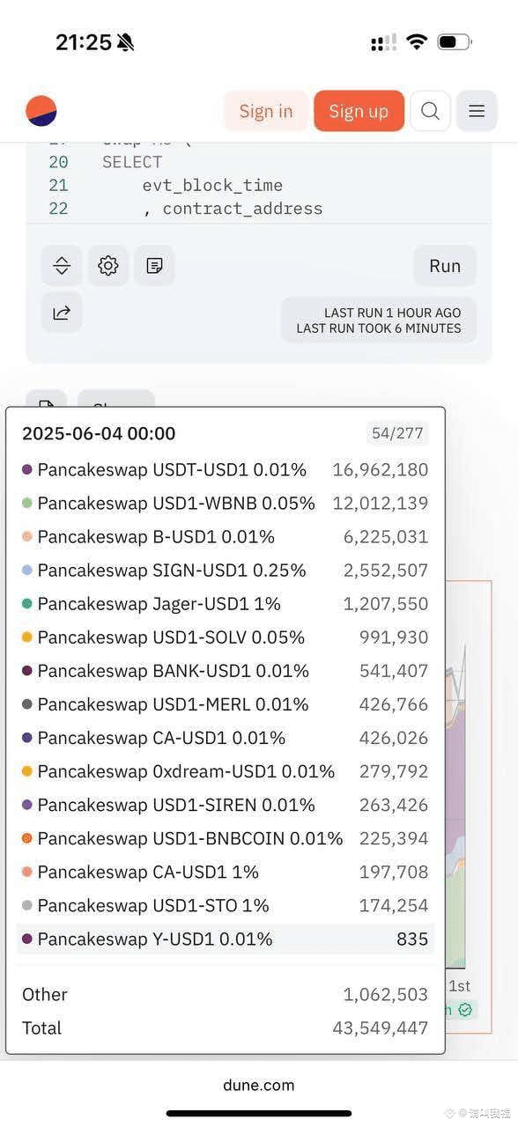Click the LAST RUN 1 HOUR AGO label

click(392, 313)
